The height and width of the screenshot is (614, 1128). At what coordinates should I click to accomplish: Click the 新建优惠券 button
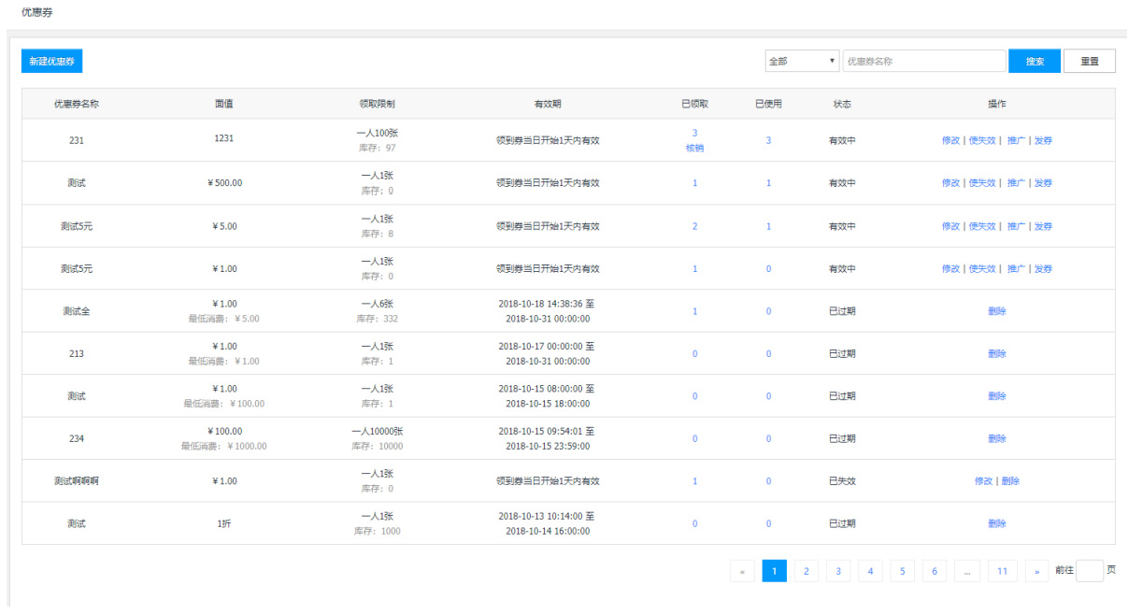pyautogui.click(x=51, y=61)
